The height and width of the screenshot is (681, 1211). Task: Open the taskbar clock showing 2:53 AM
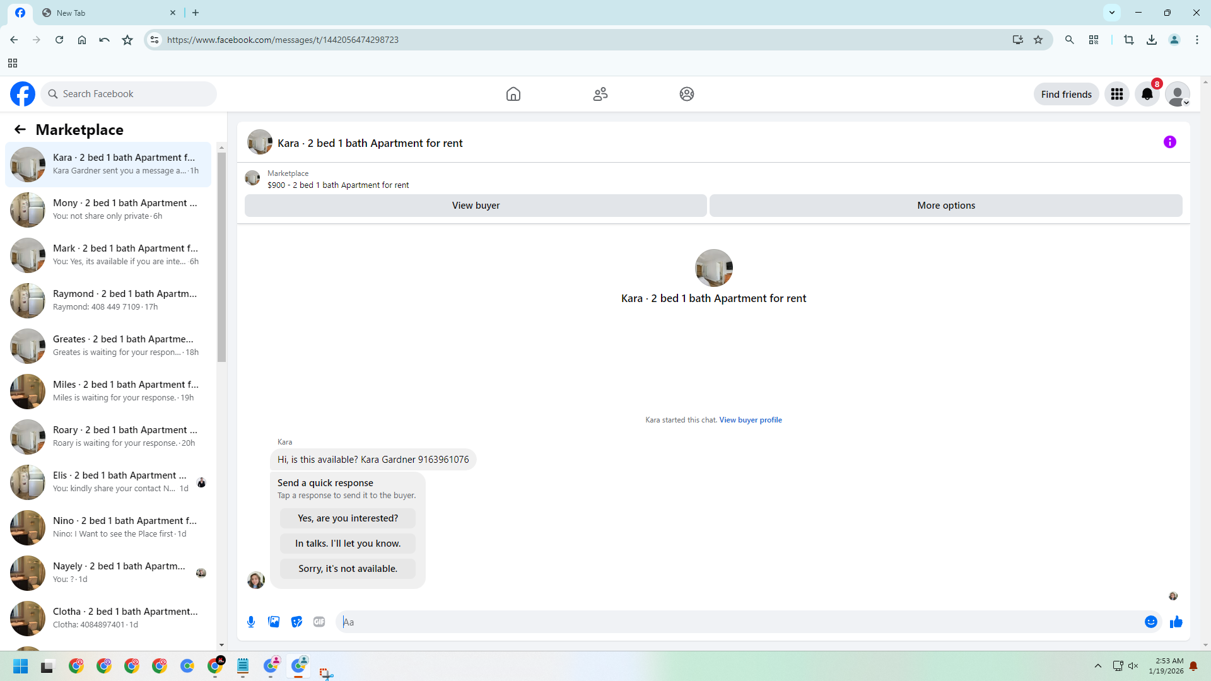coord(1166,666)
